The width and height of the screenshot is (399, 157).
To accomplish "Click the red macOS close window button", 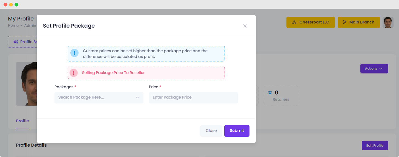I will (5, 5).
